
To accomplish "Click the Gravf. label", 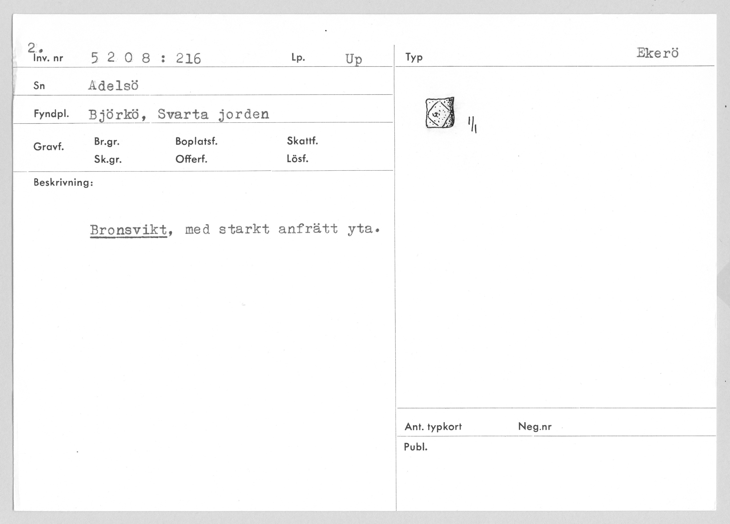I will (49, 147).
